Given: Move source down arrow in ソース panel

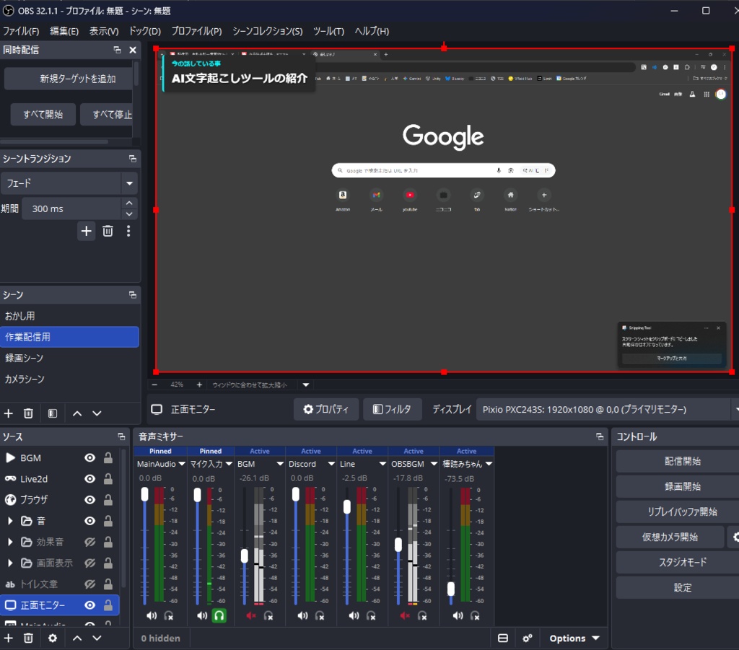Looking at the screenshot, I should [97, 638].
